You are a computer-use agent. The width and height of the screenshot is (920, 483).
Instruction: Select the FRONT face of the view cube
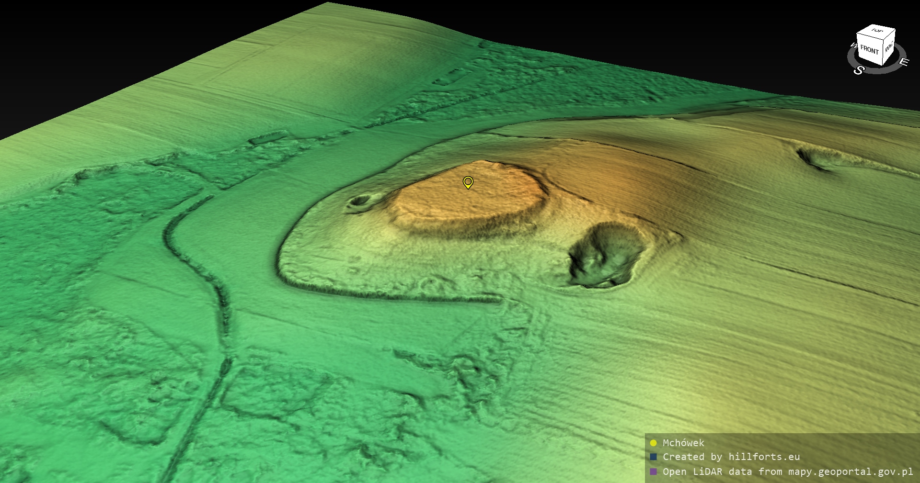(x=869, y=50)
